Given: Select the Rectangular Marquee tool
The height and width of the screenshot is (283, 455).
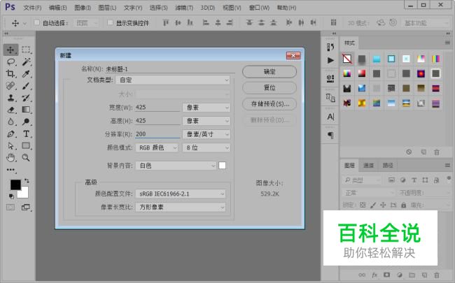Looking at the screenshot, I should click(26, 50).
